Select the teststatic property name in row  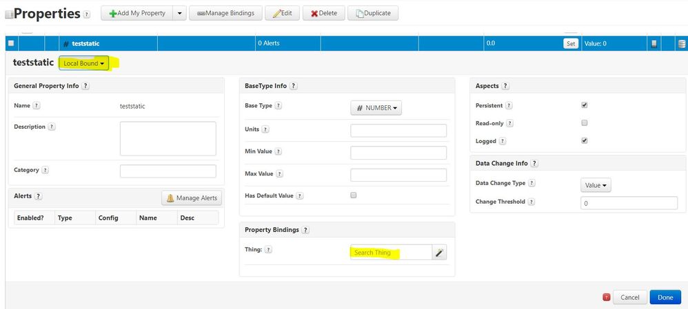pos(85,43)
